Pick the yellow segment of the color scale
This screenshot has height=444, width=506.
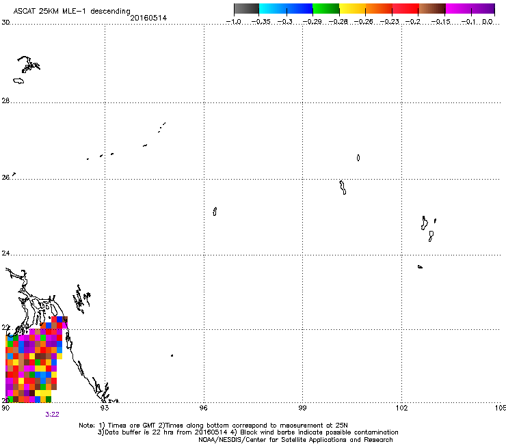click(x=352, y=9)
